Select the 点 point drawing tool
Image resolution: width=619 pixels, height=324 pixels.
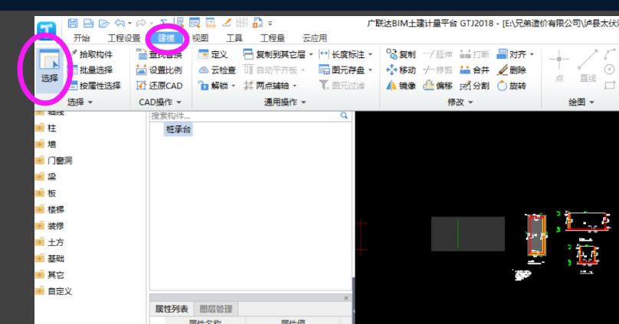(559, 66)
